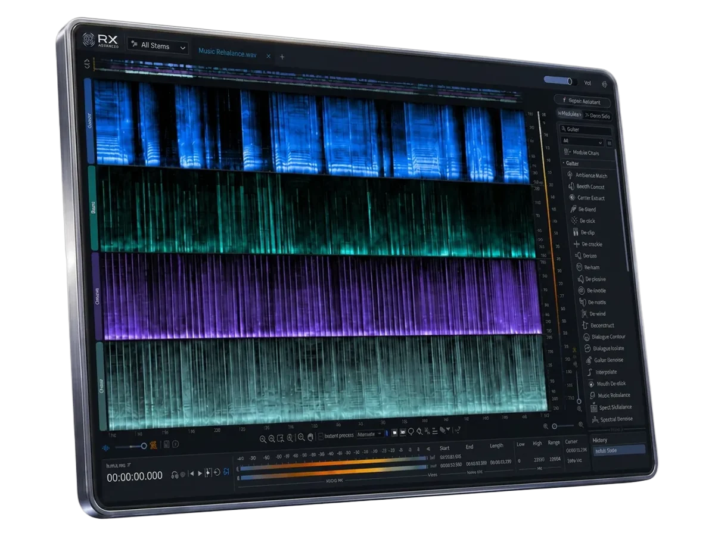
Task: Select the grab hand tool
Action: 310,437
